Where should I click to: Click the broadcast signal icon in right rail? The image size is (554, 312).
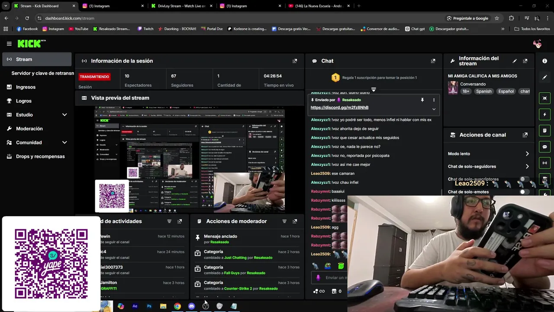[x=544, y=163]
